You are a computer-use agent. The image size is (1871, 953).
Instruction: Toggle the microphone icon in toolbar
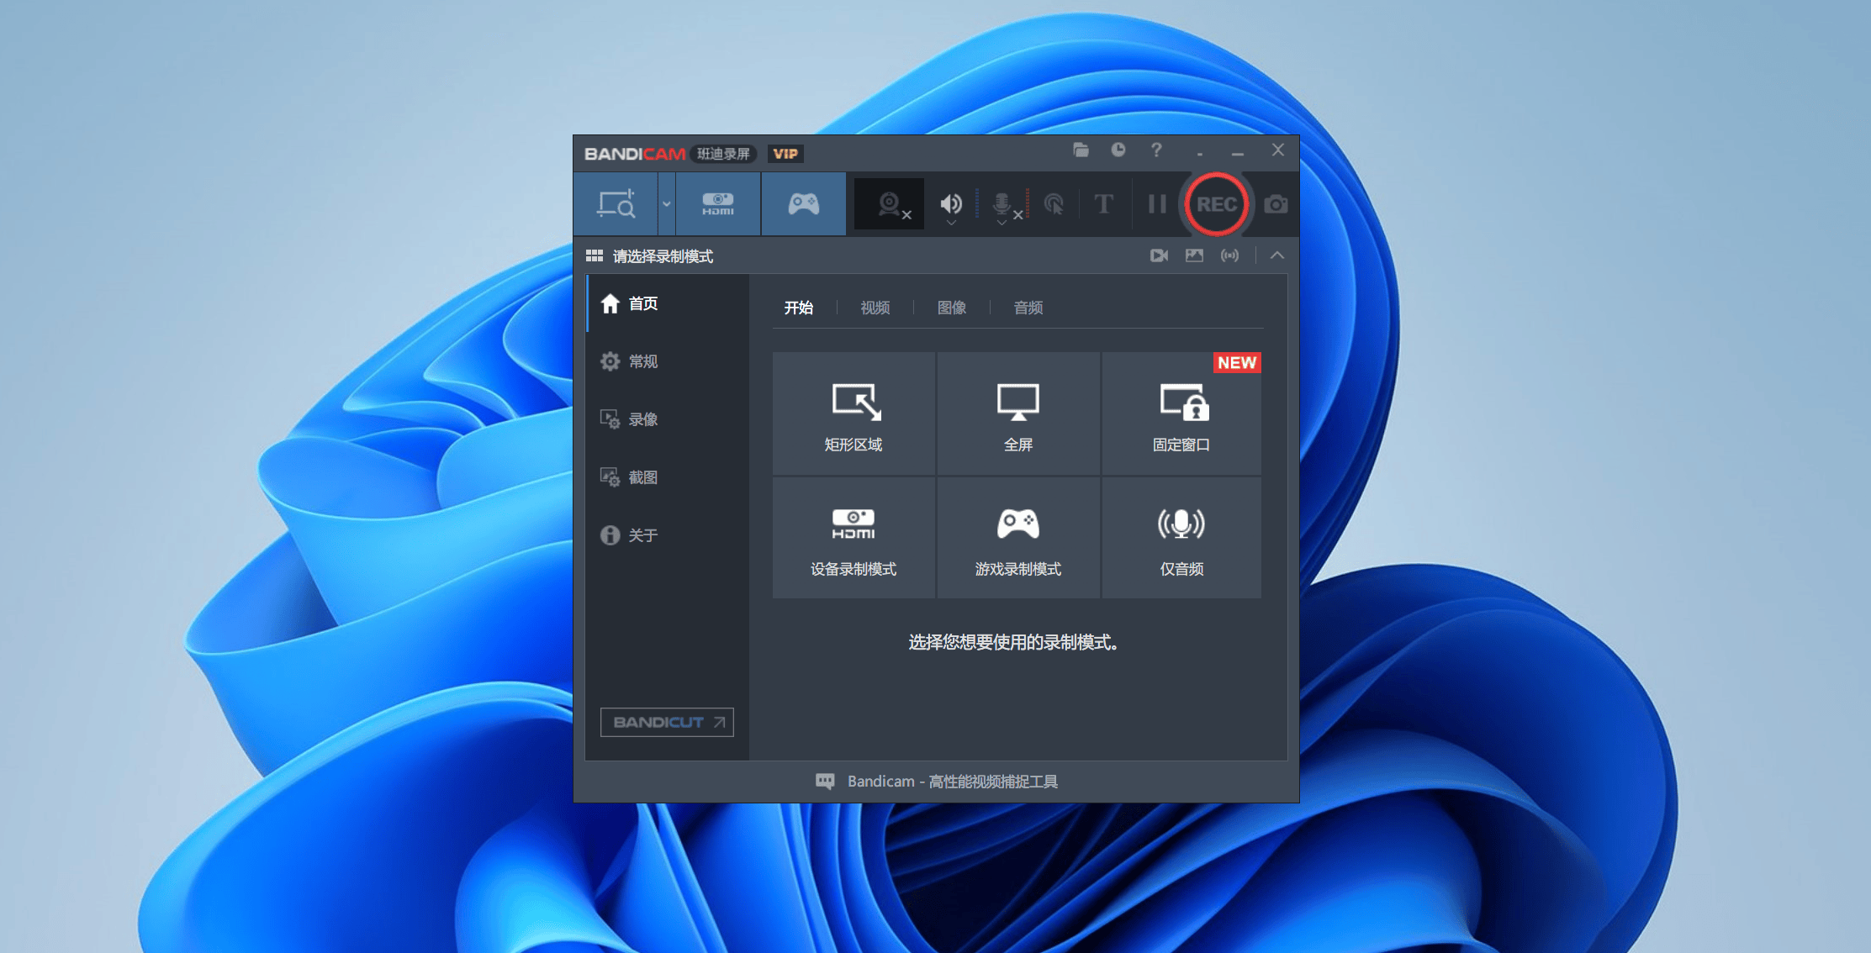pos(1002,203)
